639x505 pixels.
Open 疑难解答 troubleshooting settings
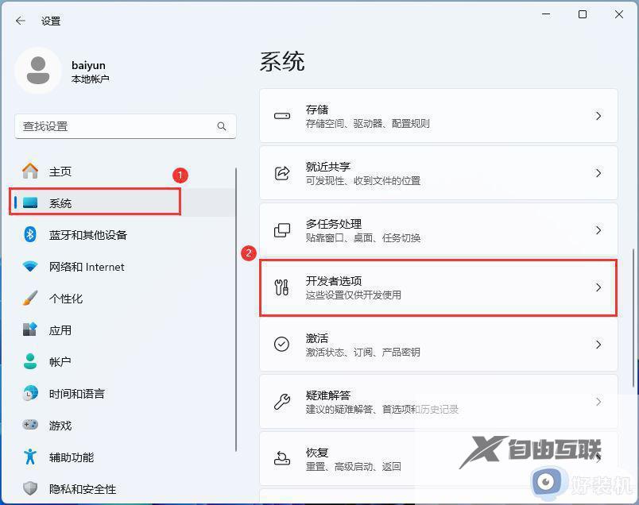click(437, 402)
